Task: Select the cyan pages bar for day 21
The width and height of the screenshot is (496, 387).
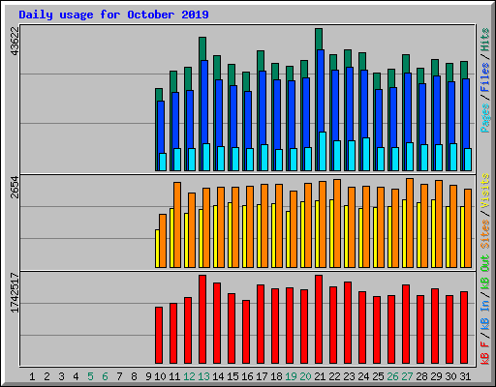Action: pos(323,151)
